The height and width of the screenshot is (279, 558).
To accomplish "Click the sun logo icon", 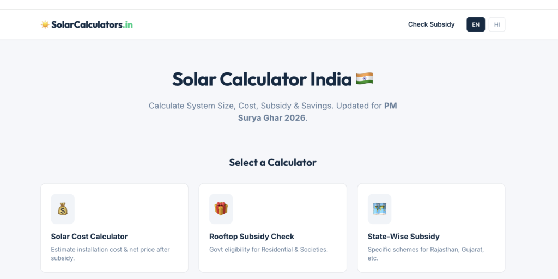I will 45,24.
